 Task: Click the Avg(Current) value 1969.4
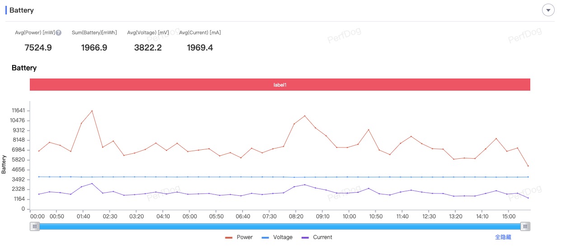point(200,48)
